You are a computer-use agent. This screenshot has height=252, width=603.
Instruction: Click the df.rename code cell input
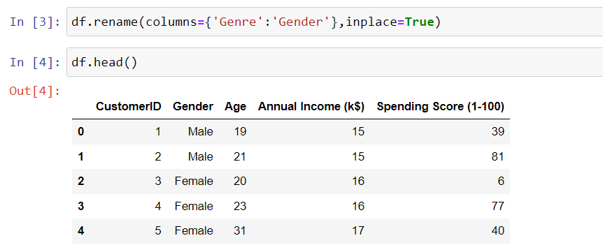tap(334, 22)
